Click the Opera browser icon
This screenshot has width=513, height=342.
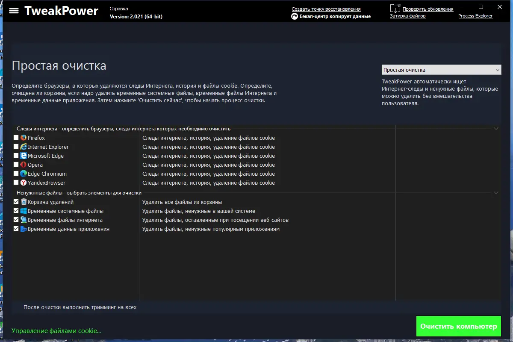(x=24, y=165)
